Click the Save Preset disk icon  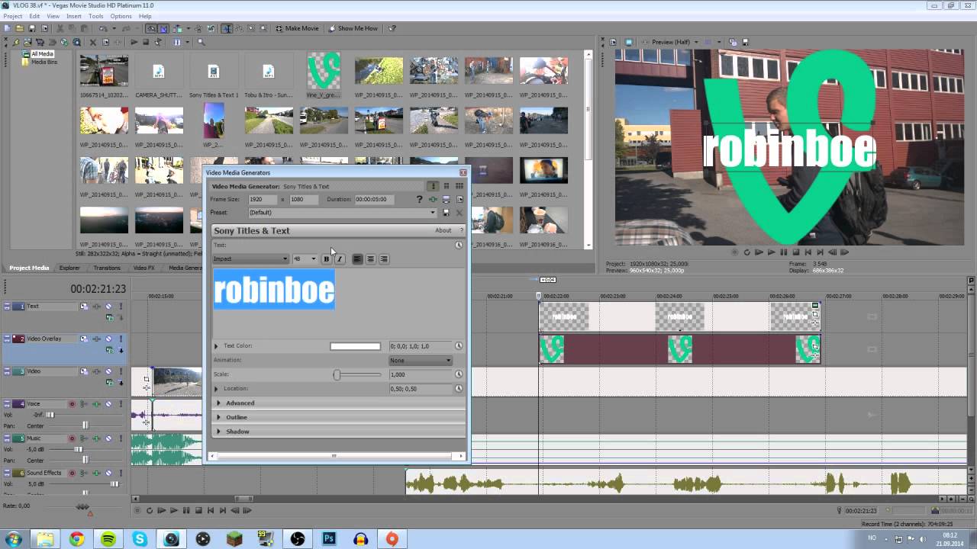[446, 213]
